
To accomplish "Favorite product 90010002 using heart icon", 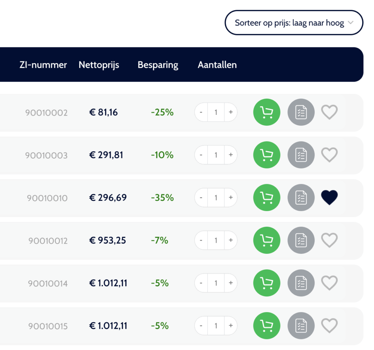I will coord(329,112).
